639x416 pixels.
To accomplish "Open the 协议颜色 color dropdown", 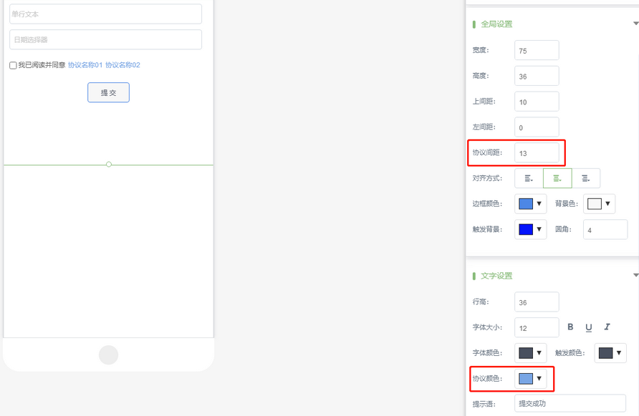I will (531, 378).
